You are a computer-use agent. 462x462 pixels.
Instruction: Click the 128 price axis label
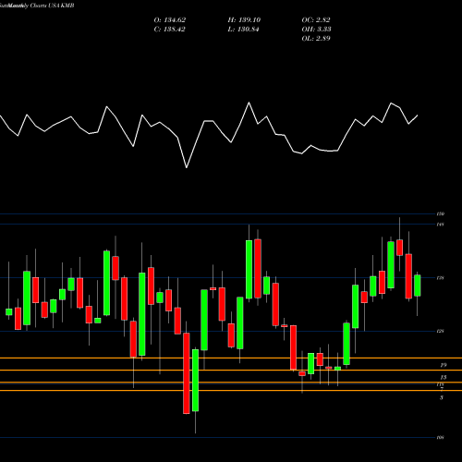pos(440,332)
